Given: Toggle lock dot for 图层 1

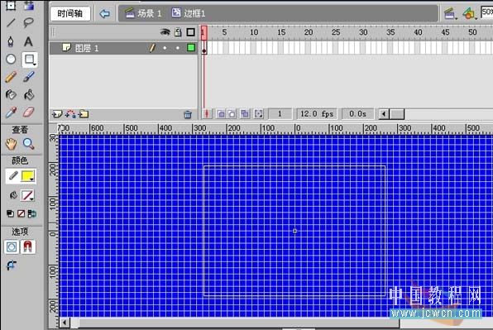Looking at the screenshot, I should pyautogui.click(x=178, y=48).
